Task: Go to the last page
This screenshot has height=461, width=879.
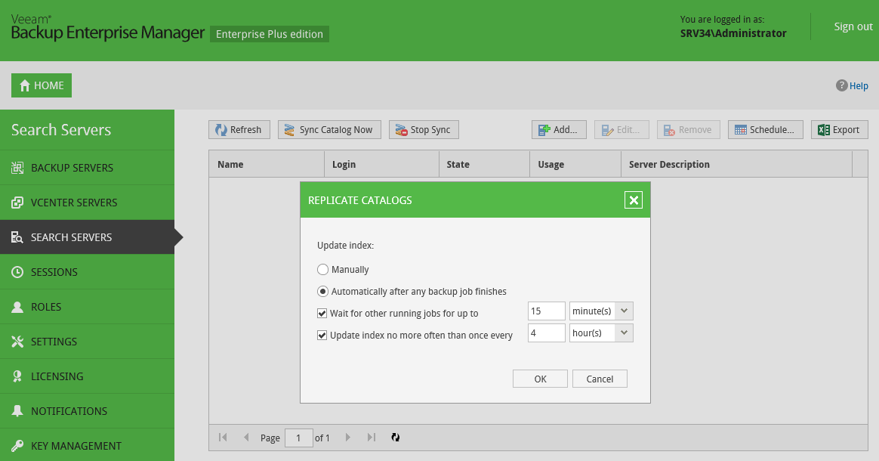Action: pos(372,438)
